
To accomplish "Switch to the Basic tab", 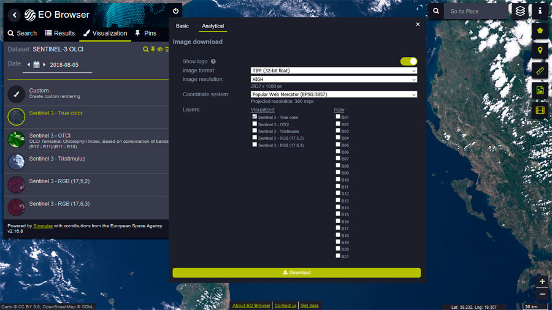I will point(182,26).
